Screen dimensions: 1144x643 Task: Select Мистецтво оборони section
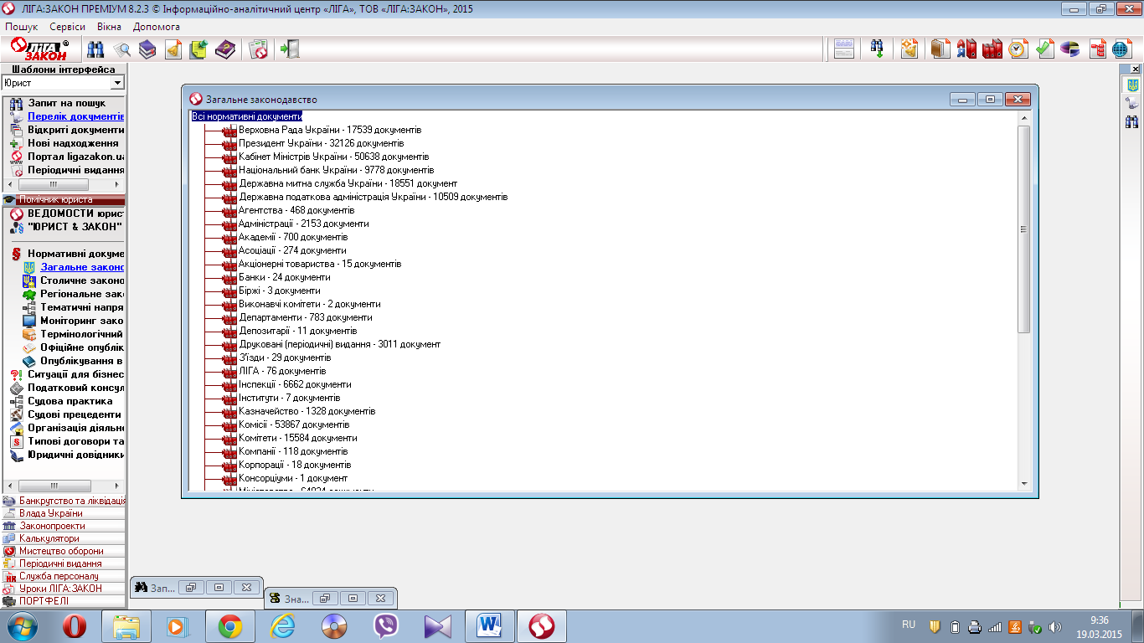[x=64, y=551]
